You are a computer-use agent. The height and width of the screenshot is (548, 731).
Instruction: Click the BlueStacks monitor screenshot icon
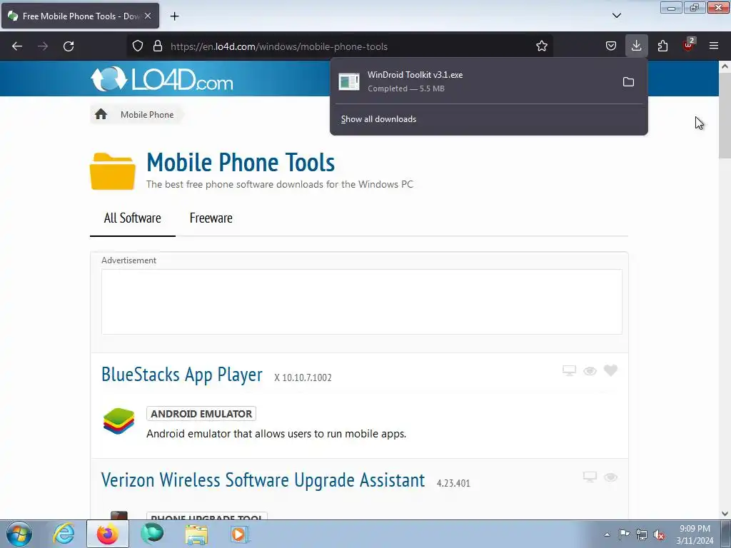tap(569, 370)
